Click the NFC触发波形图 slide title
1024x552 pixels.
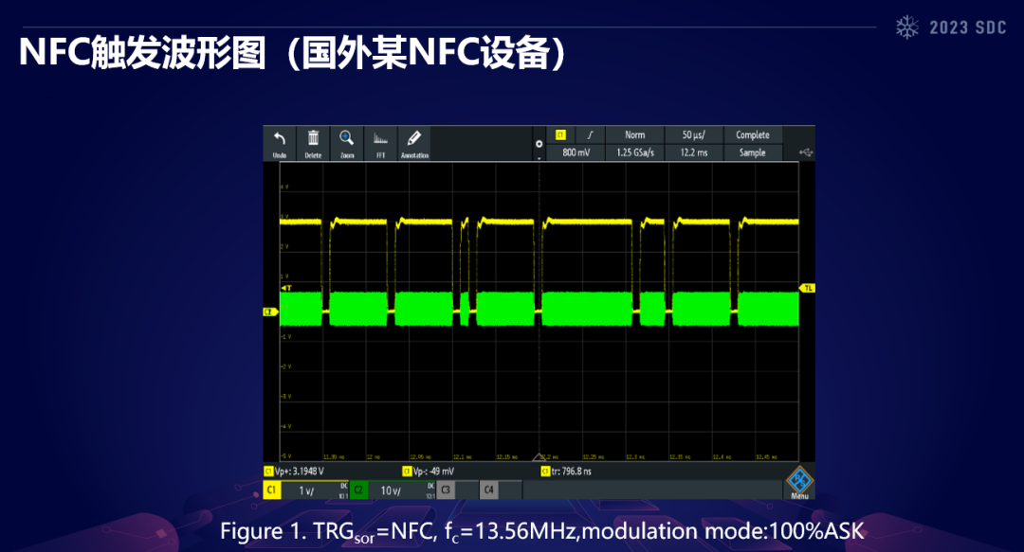(293, 53)
